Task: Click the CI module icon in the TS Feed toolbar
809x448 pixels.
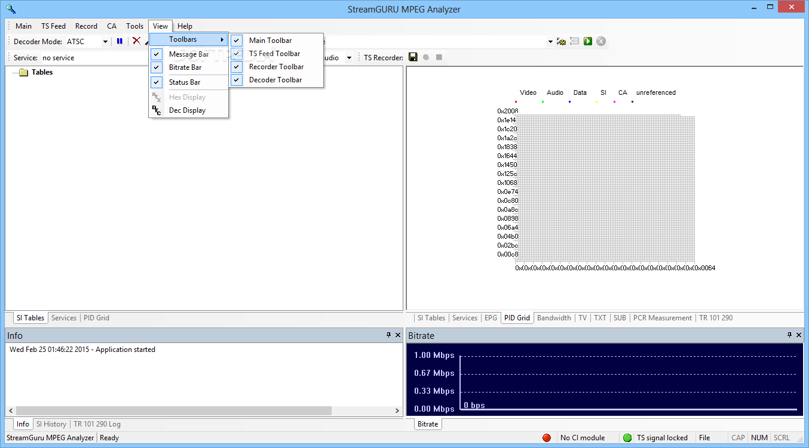Action: (x=574, y=41)
